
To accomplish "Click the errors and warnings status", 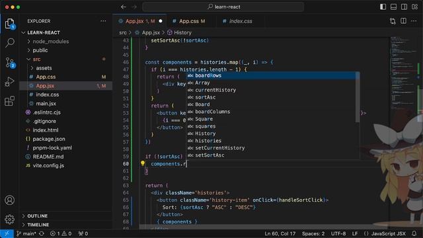I will coord(61,233).
